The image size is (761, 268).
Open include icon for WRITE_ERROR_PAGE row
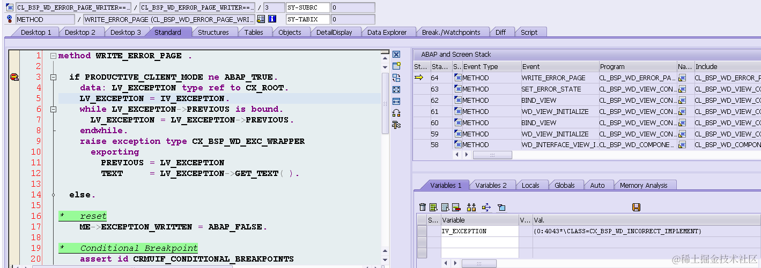point(682,78)
